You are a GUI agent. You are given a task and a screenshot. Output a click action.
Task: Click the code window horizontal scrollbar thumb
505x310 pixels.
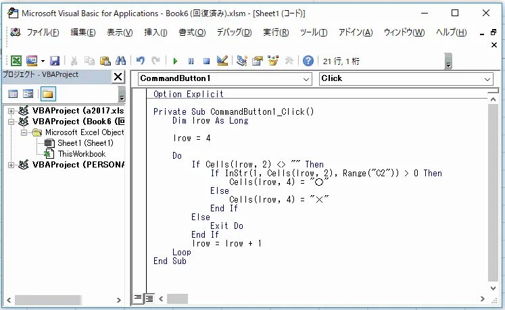click(x=177, y=299)
